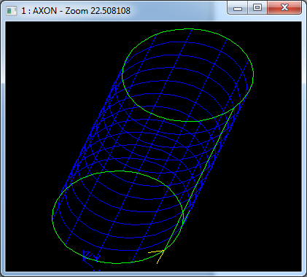307x277 pixels.
Task: Pick the green seam line between circles
Action: (199, 180)
